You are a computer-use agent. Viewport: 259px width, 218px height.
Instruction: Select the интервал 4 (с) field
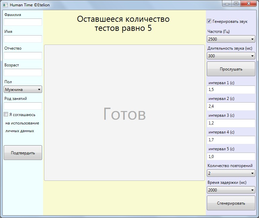tap(231, 140)
